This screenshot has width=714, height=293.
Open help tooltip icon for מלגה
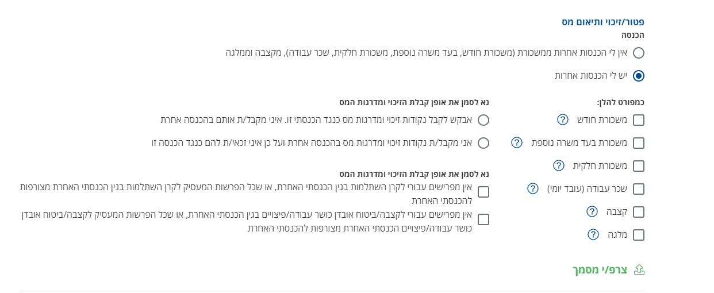point(594,234)
